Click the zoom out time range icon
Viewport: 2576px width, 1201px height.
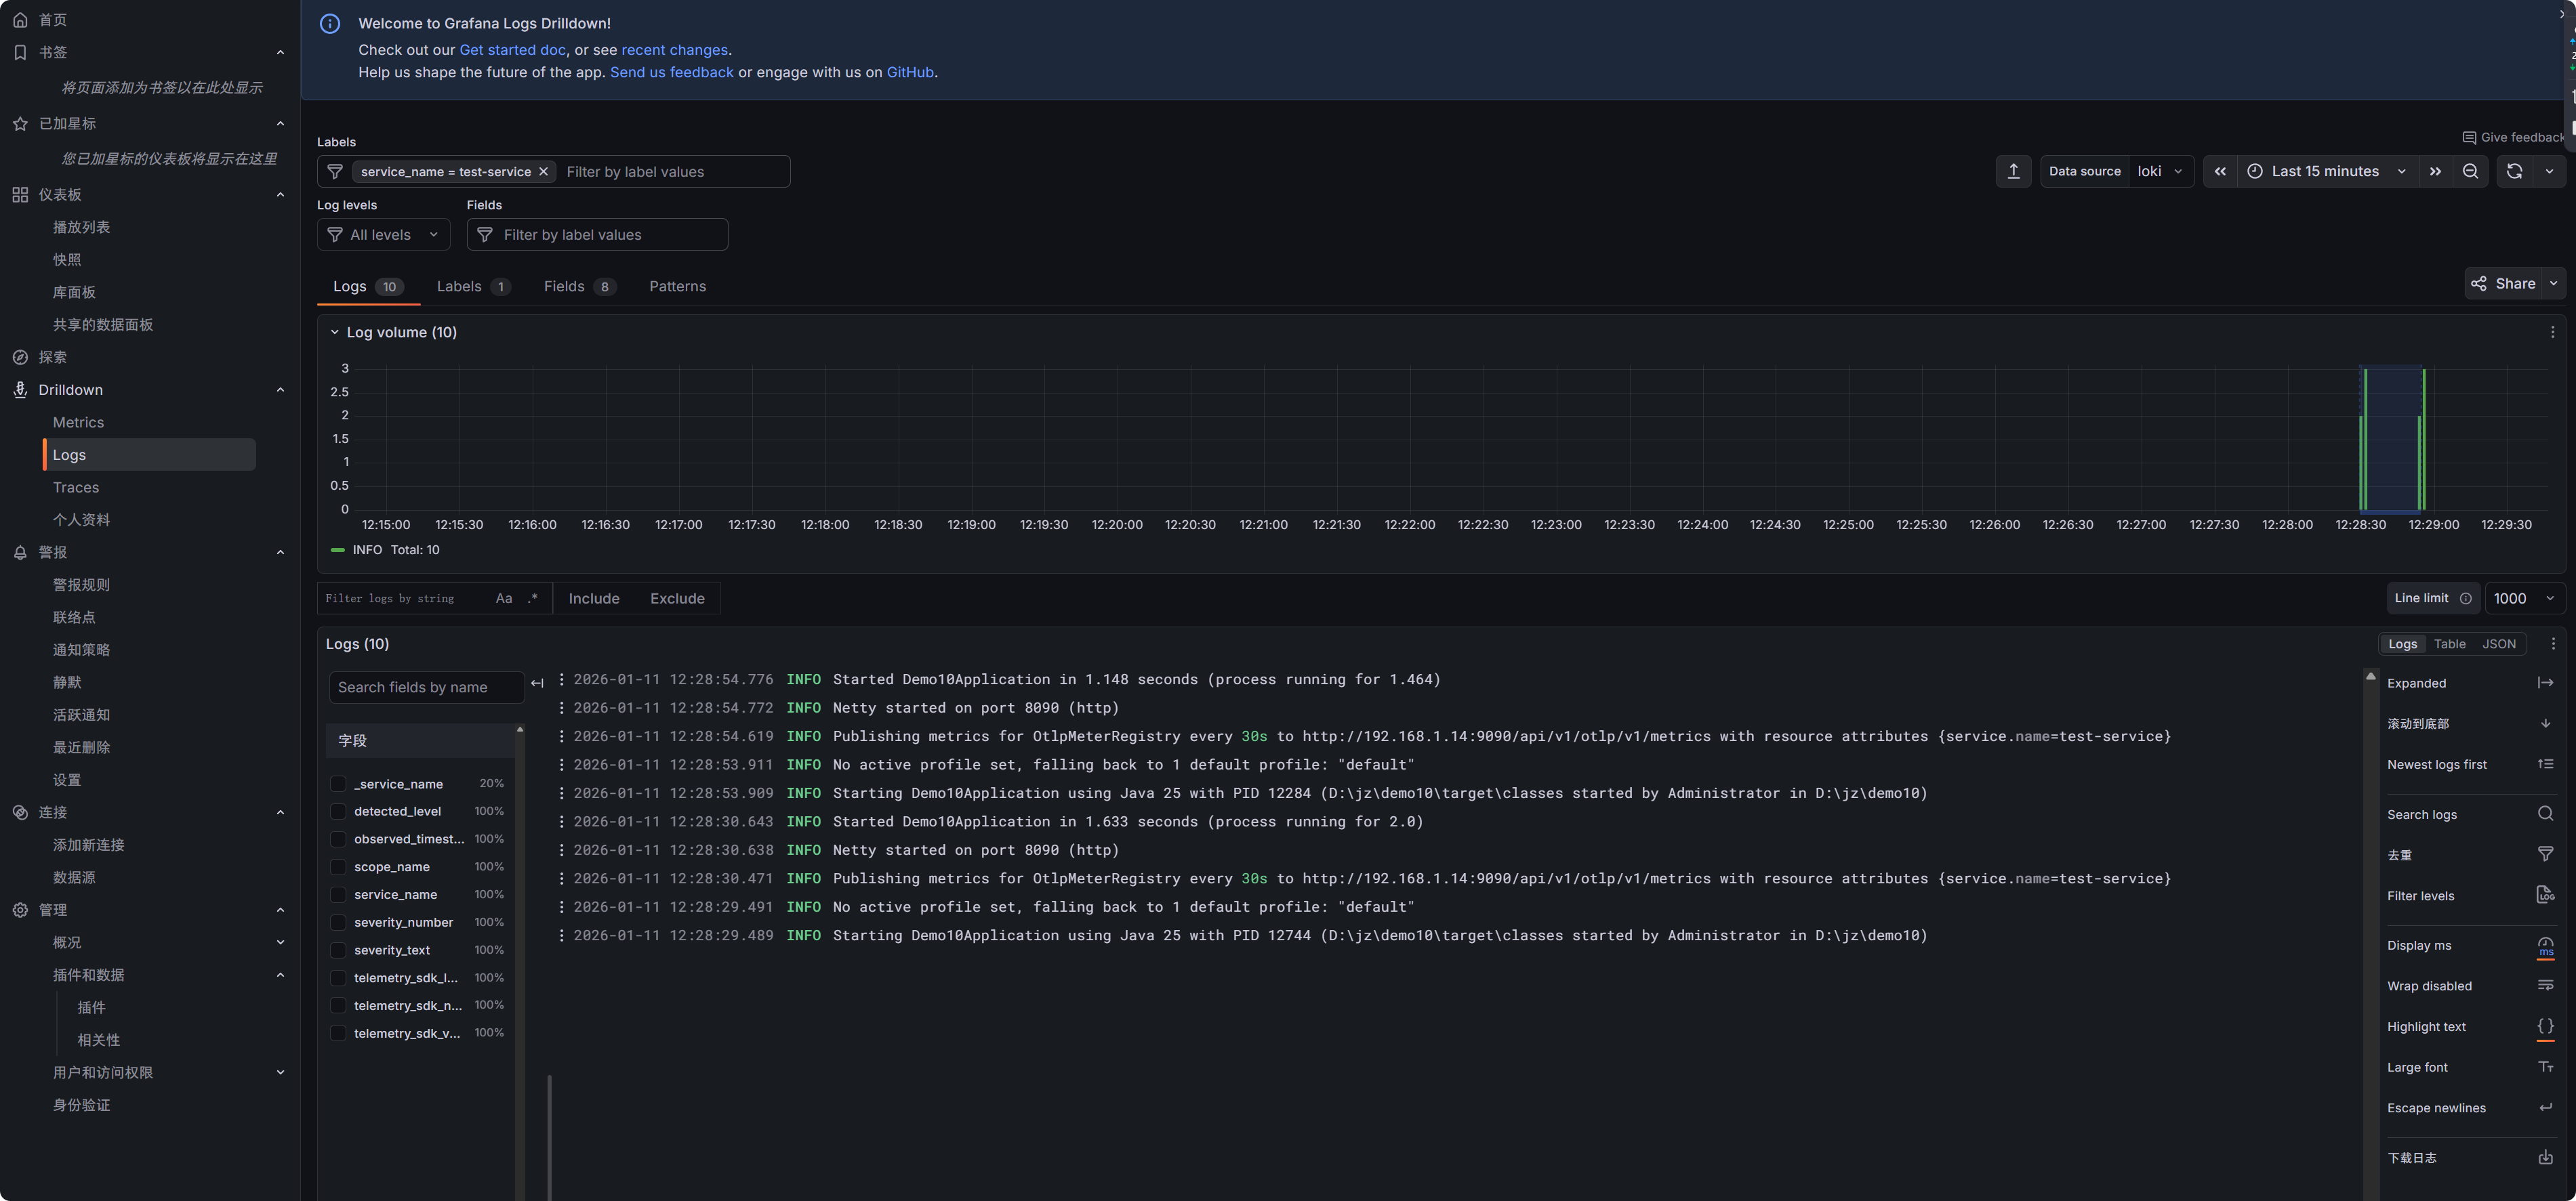click(2470, 172)
